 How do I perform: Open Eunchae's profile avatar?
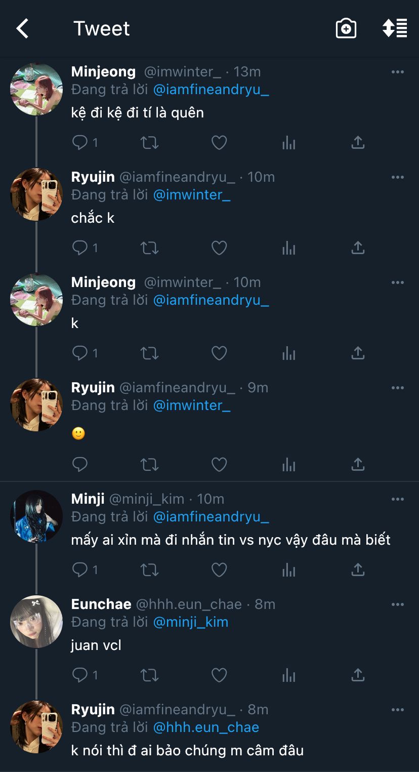click(36, 622)
